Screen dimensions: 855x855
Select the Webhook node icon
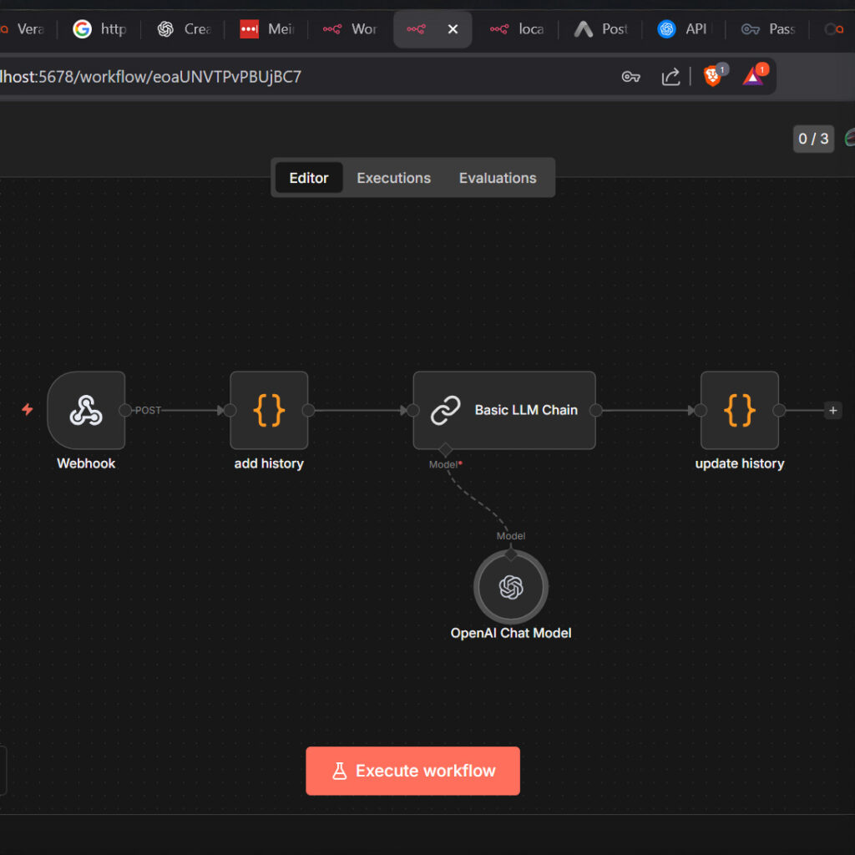point(86,410)
